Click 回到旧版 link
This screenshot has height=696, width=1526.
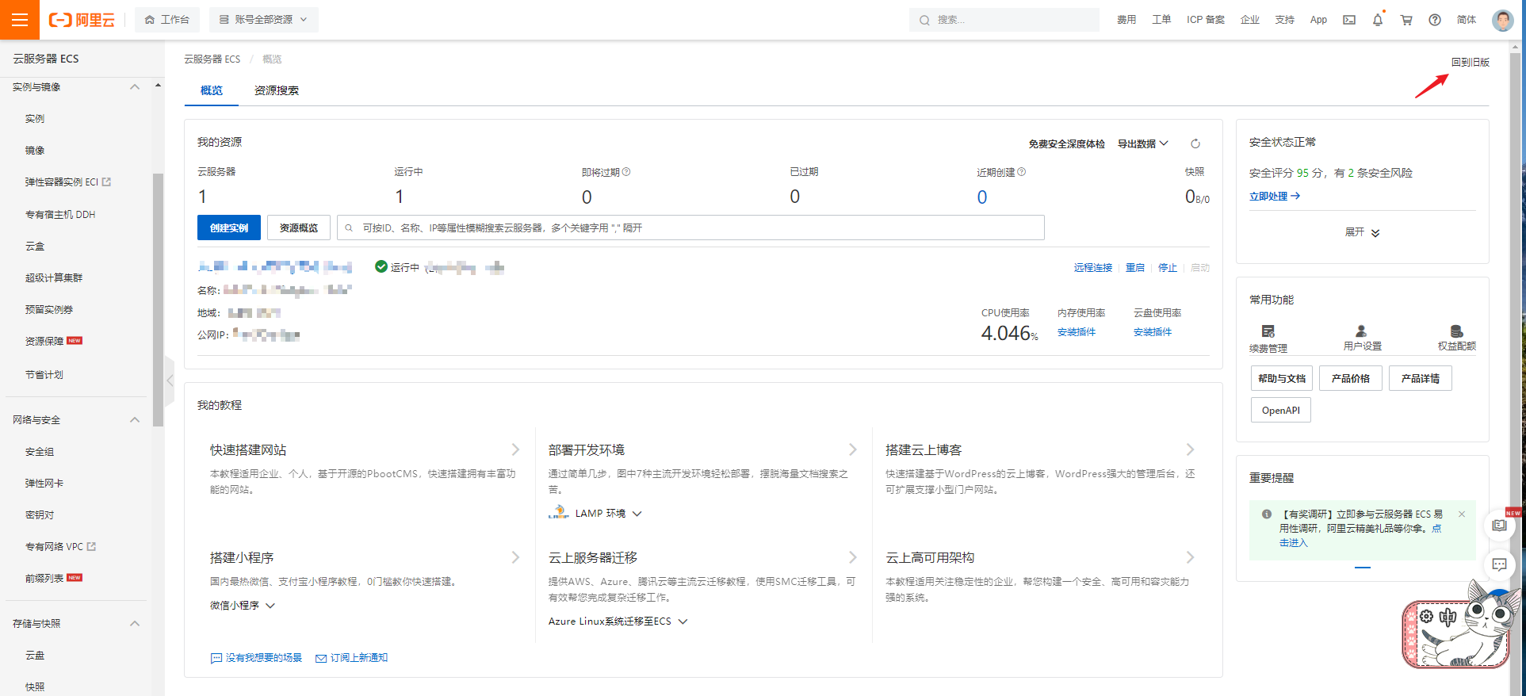[x=1471, y=63]
